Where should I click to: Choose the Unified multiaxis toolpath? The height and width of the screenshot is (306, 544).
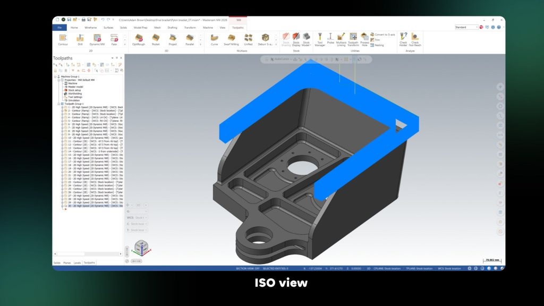click(249, 39)
